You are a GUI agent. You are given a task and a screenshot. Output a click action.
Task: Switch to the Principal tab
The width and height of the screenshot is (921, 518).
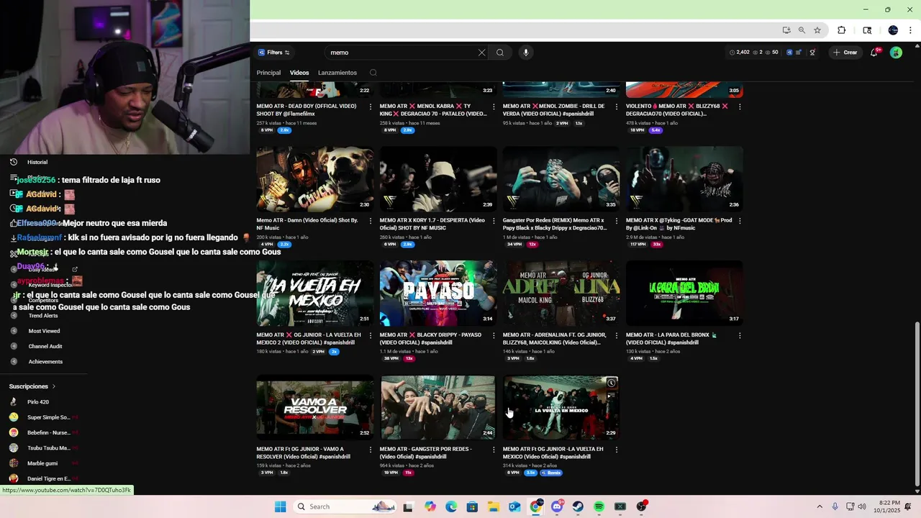pyautogui.click(x=268, y=73)
